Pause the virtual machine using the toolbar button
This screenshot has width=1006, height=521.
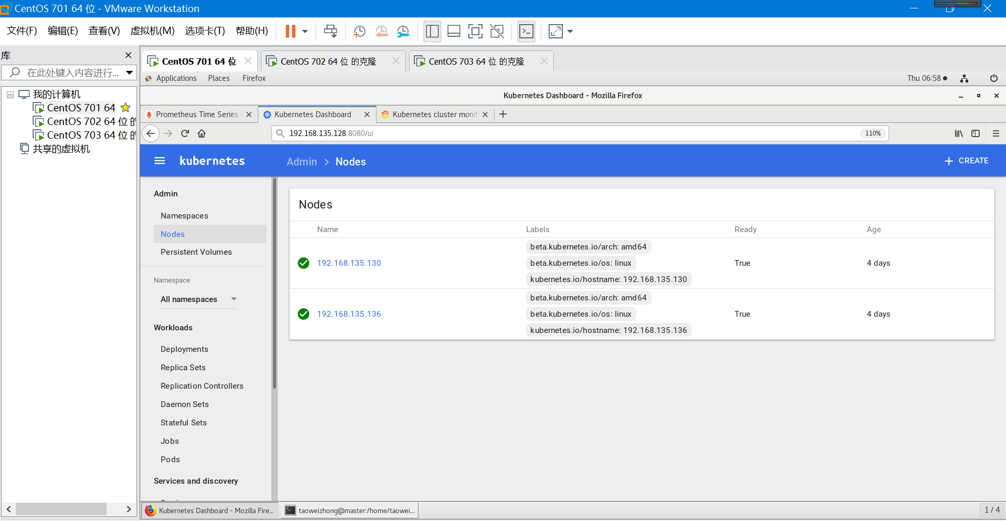290,32
